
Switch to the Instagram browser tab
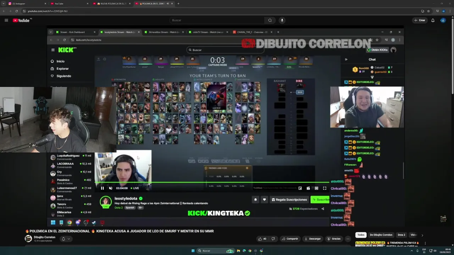(28, 4)
